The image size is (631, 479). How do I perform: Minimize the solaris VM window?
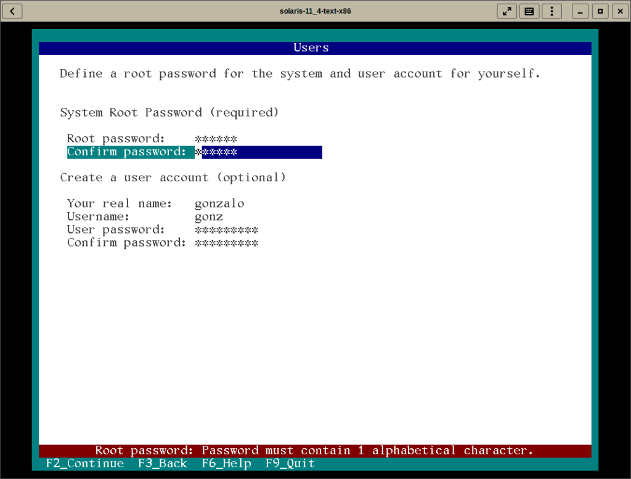point(580,11)
